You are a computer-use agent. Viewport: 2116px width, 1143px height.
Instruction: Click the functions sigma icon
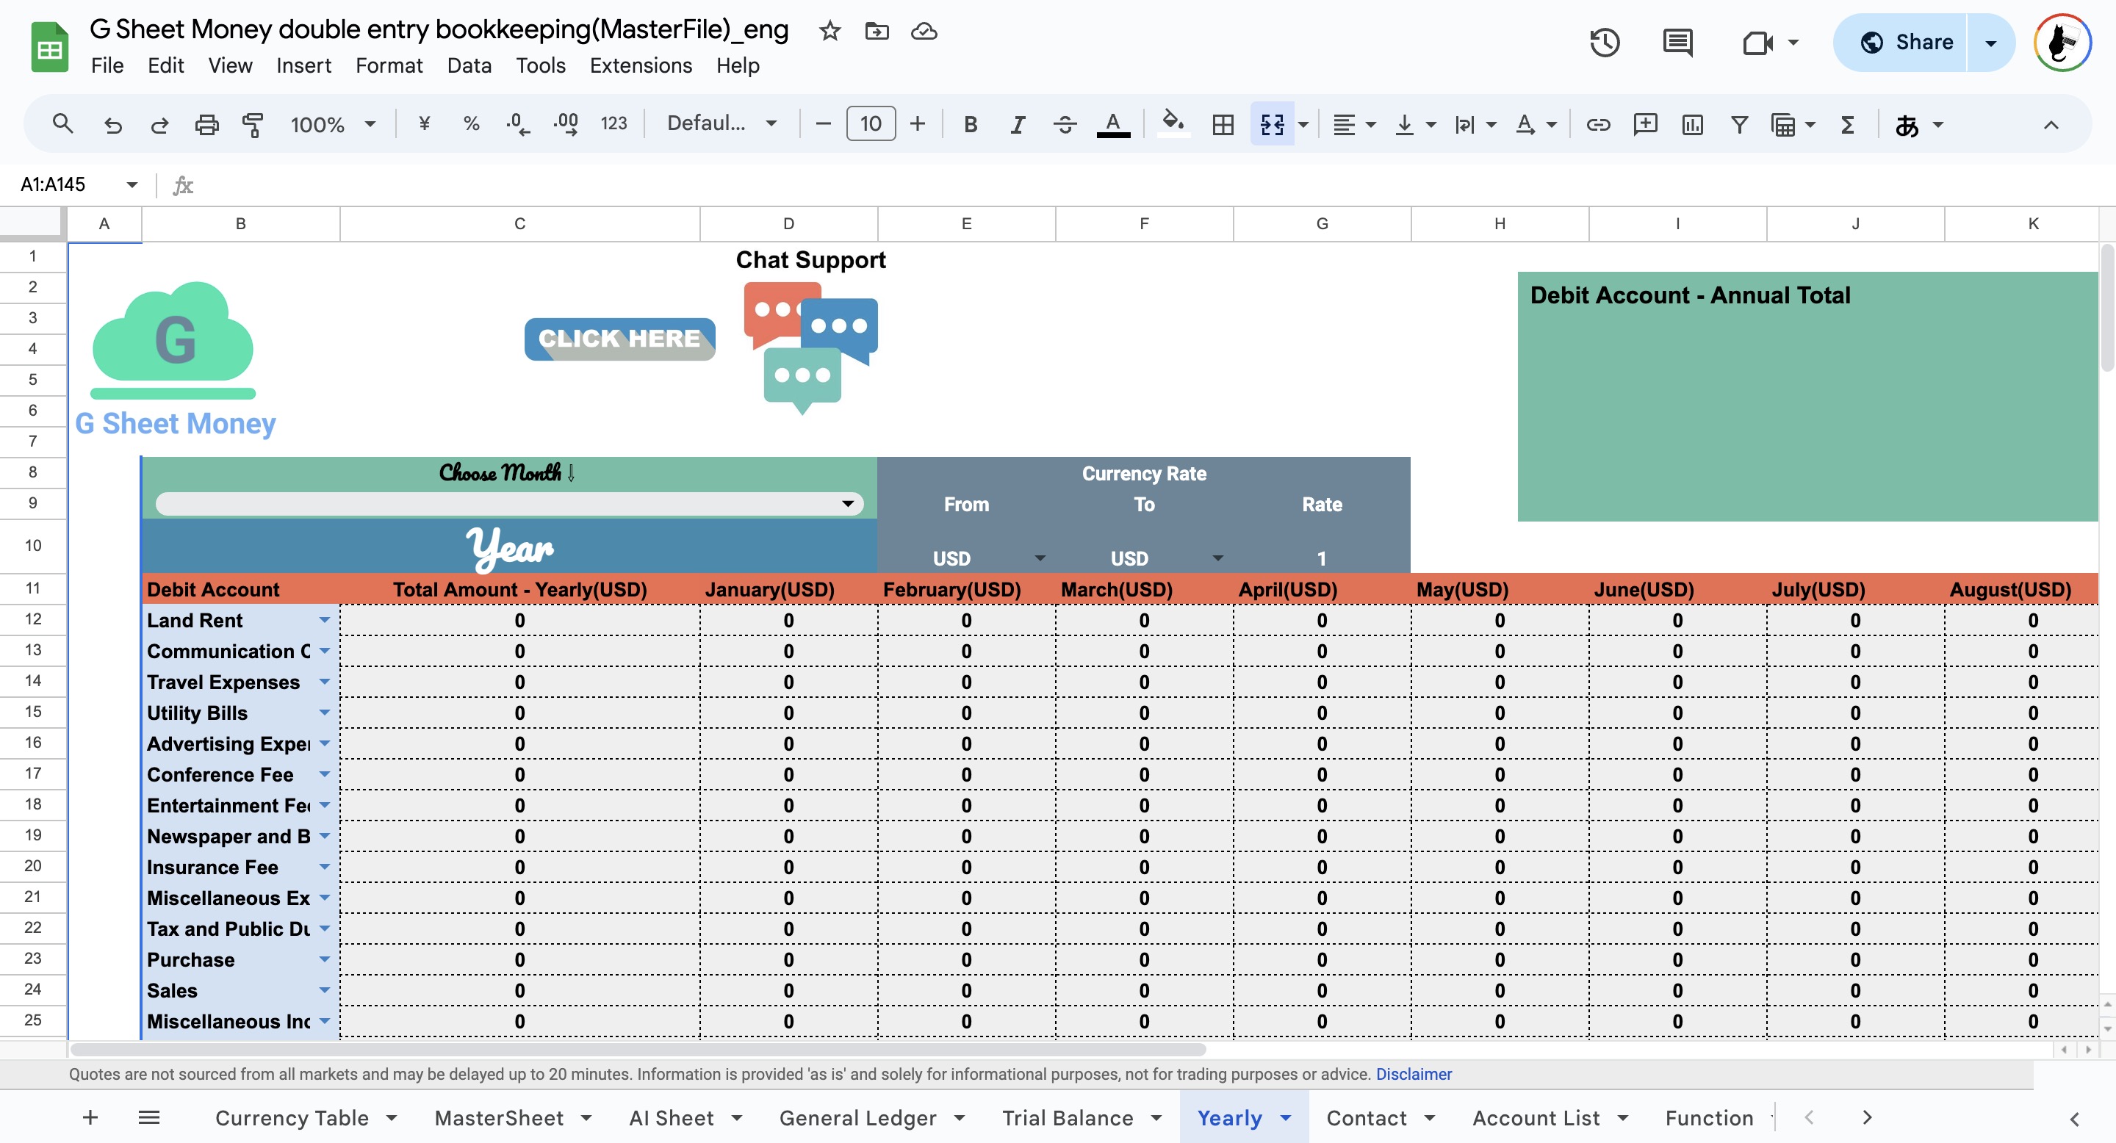pos(1847,125)
